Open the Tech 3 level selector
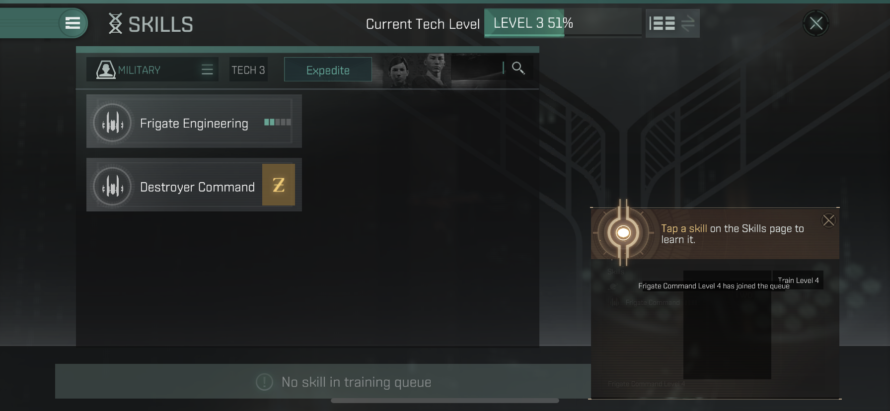 (x=248, y=70)
